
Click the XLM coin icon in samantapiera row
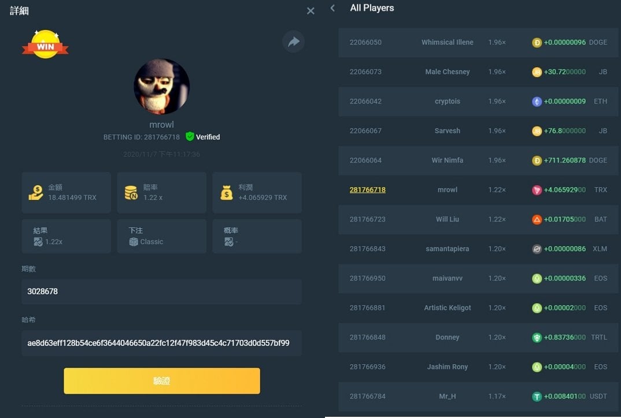coord(537,249)
